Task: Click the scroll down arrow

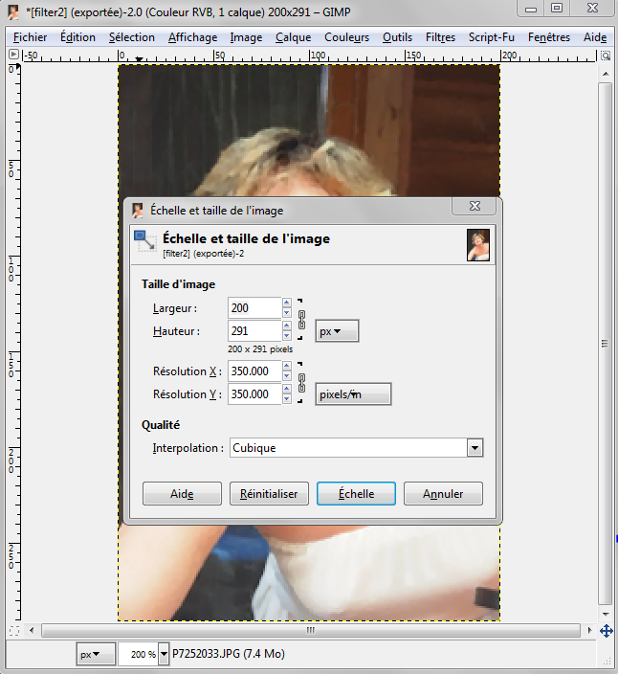Action: (606, 615)
